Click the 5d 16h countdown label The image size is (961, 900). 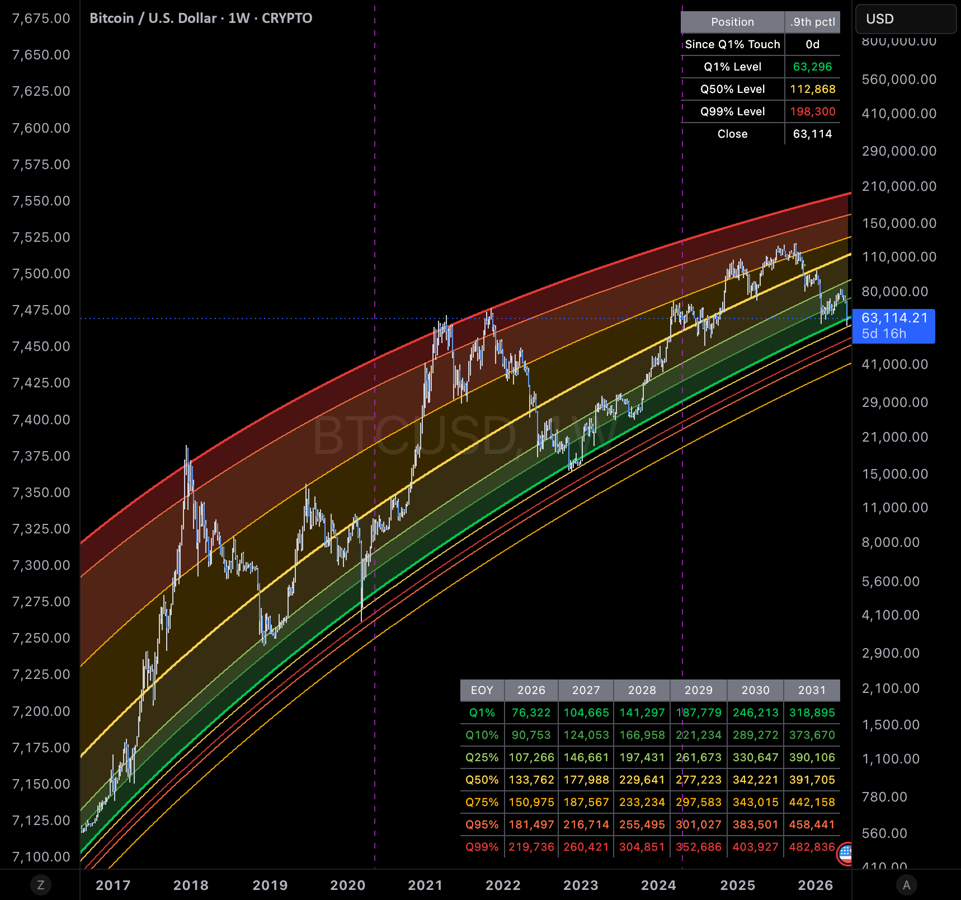pos(884,334)
